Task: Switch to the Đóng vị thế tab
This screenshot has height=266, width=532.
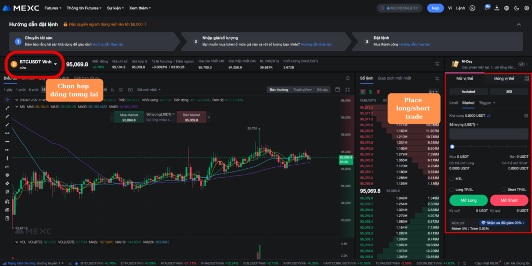Action: 503,78
